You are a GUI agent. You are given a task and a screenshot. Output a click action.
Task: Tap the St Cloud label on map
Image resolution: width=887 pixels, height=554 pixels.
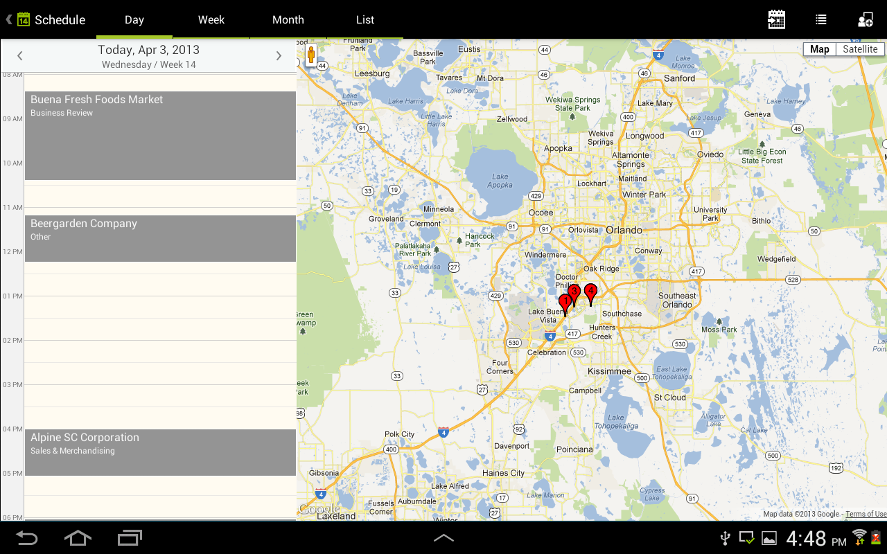[x=670, y=397]
